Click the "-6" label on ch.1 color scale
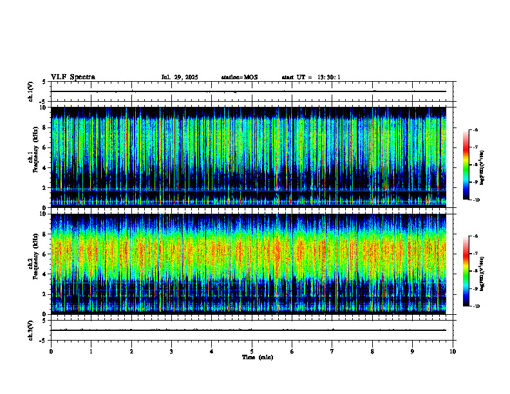510x394 pixels. (475, 129)
